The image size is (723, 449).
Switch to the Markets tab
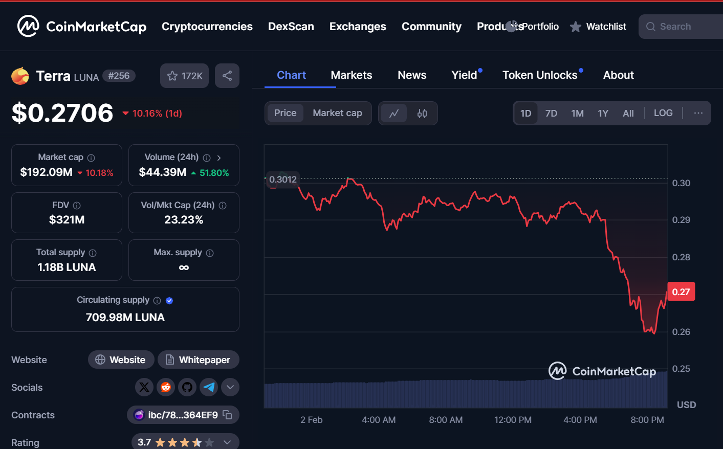[352, 75]
